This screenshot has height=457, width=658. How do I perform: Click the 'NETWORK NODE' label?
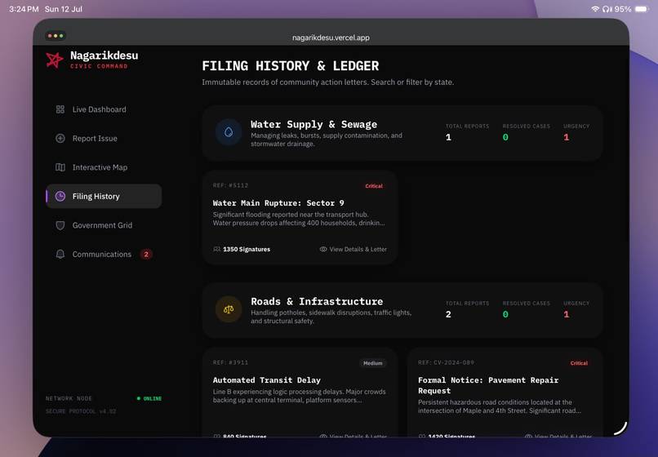tap(69, 398)
